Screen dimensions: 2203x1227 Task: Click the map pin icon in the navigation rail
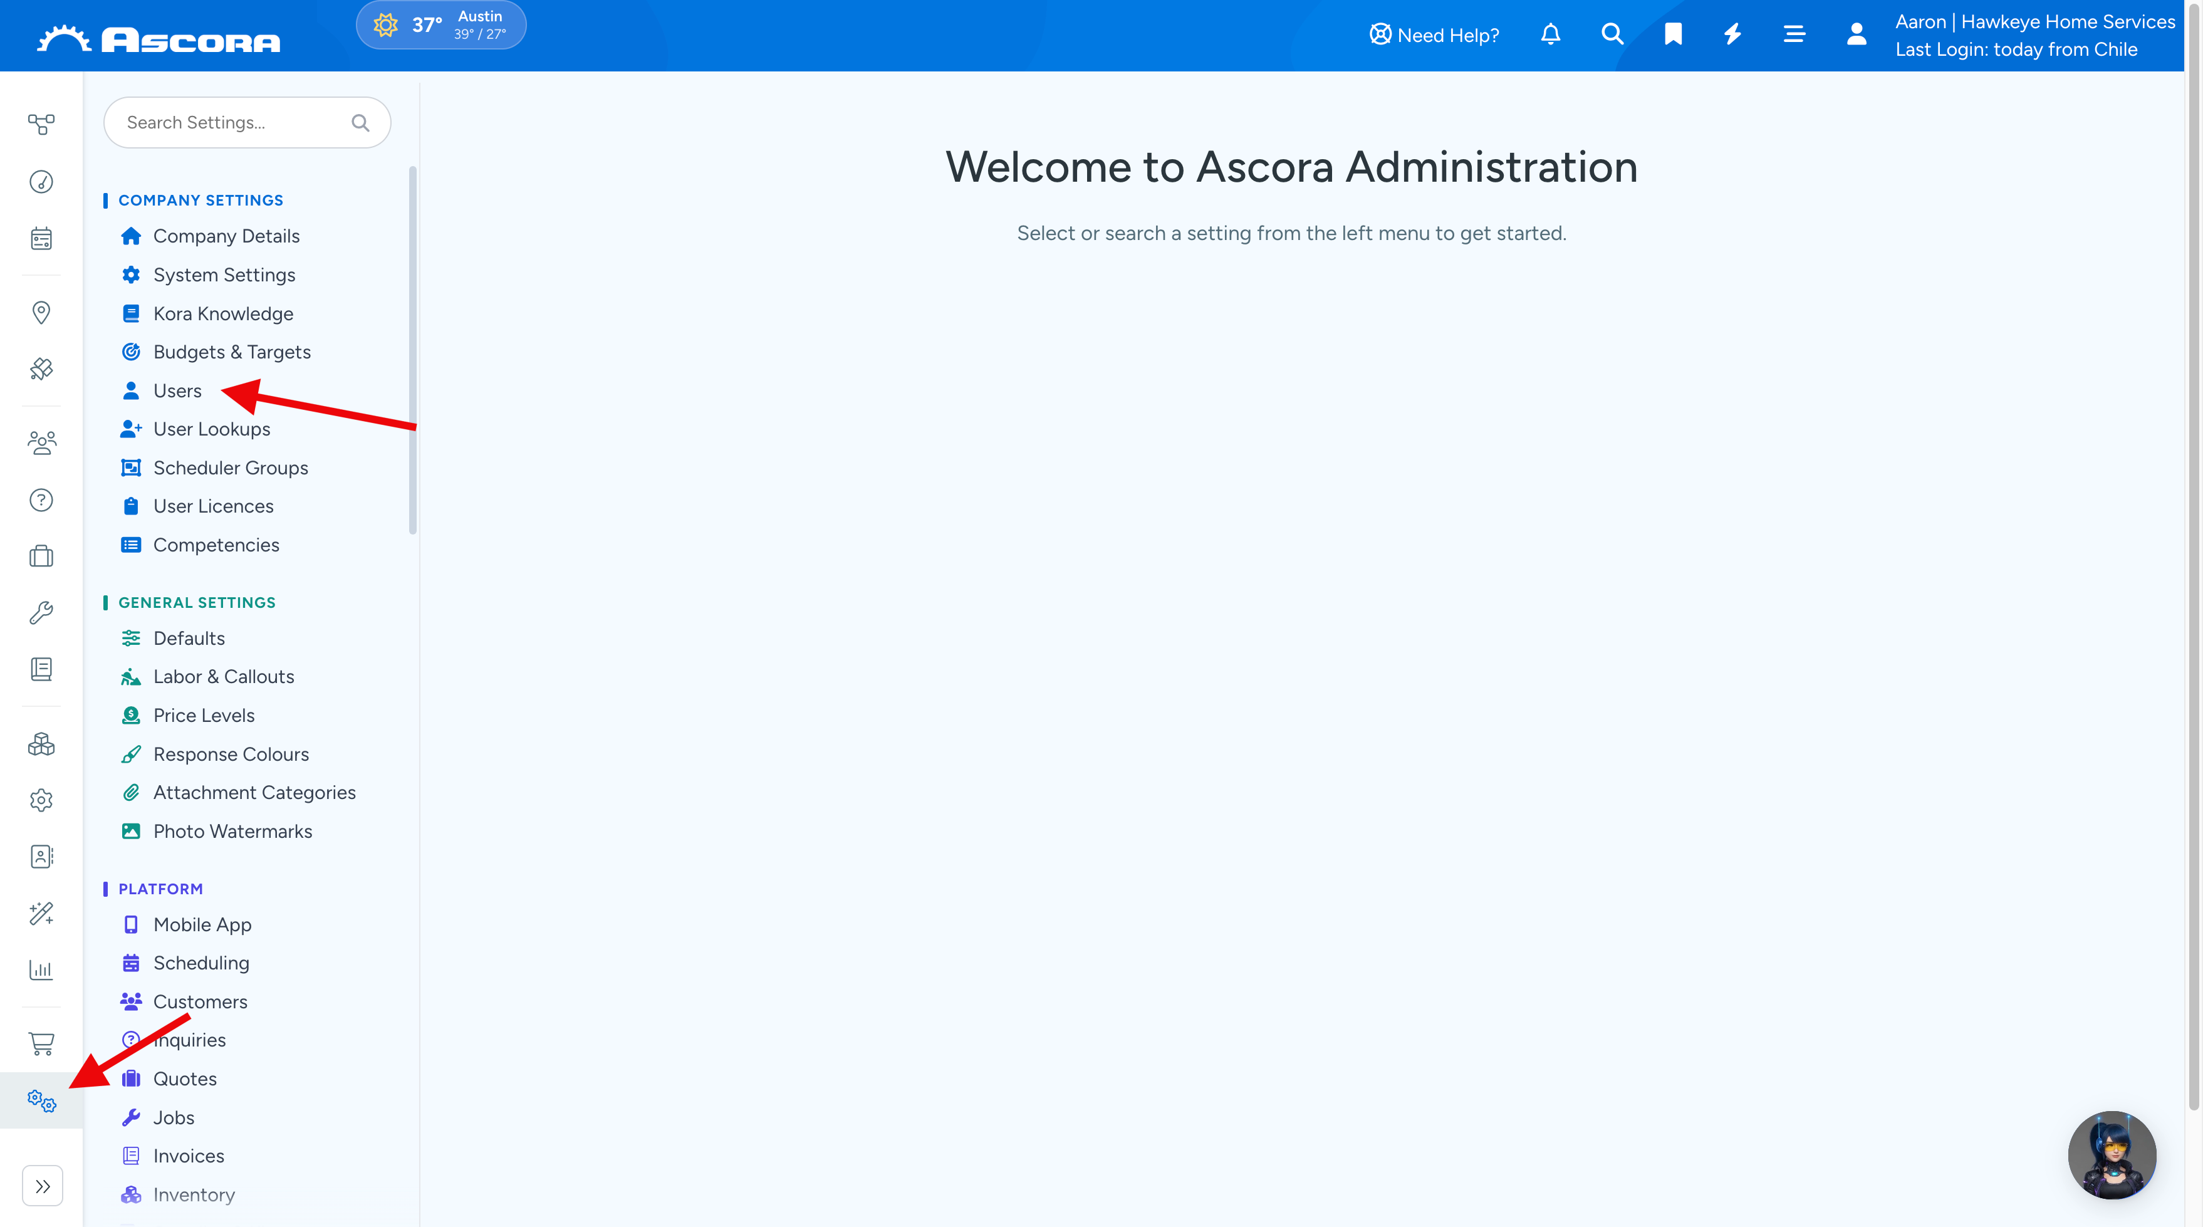click(41, 312)
